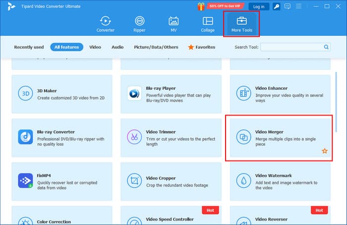Image resolution: width=347 pixels, height=225 pixels.
Task: Select the Video Trimmer scissors icon
Action: pos(134,136)
